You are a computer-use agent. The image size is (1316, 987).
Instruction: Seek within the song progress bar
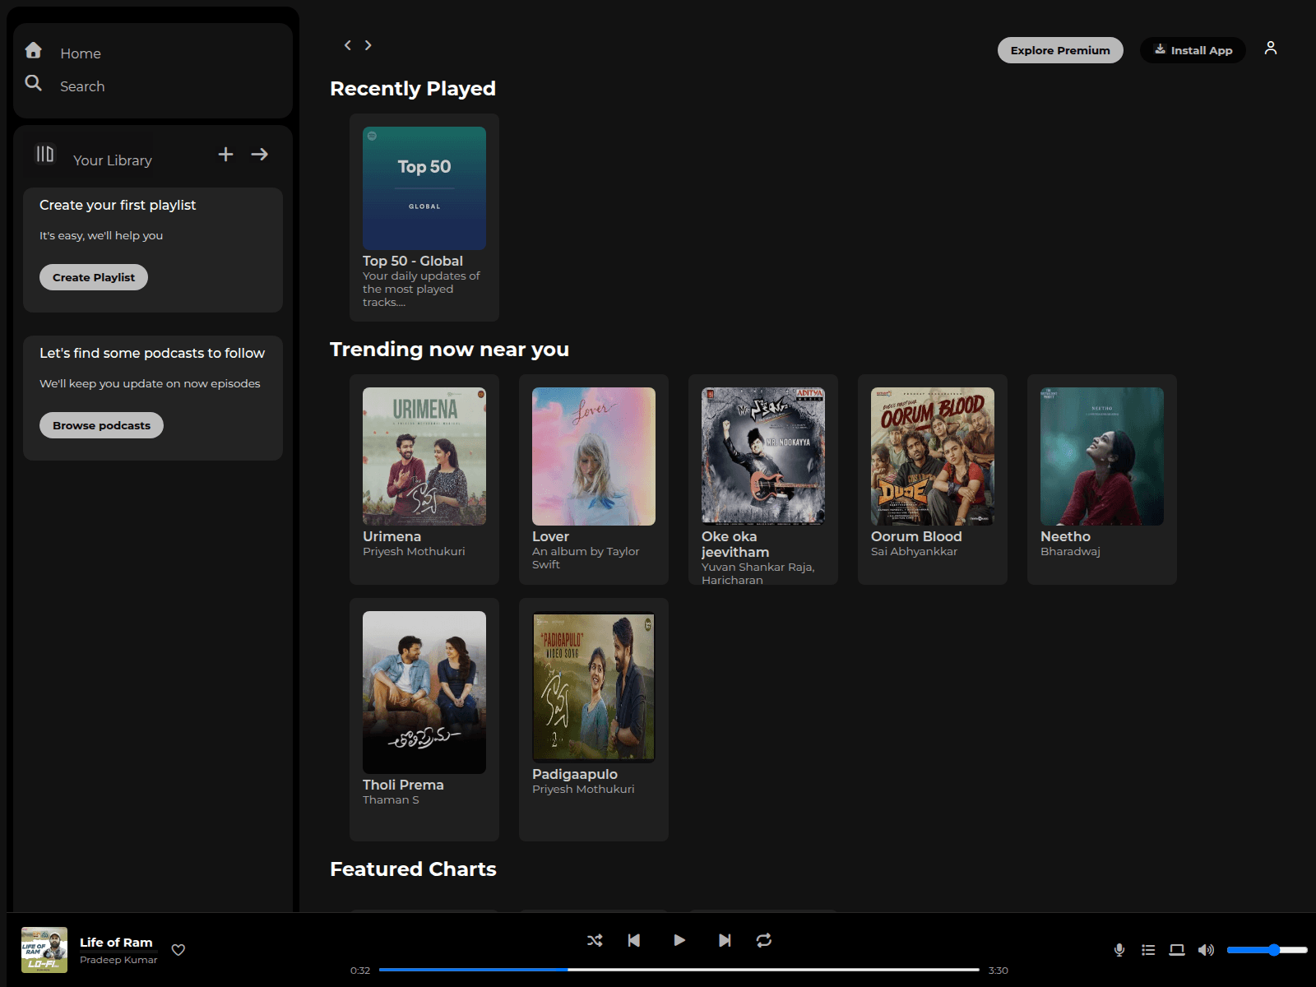(679, 970)
